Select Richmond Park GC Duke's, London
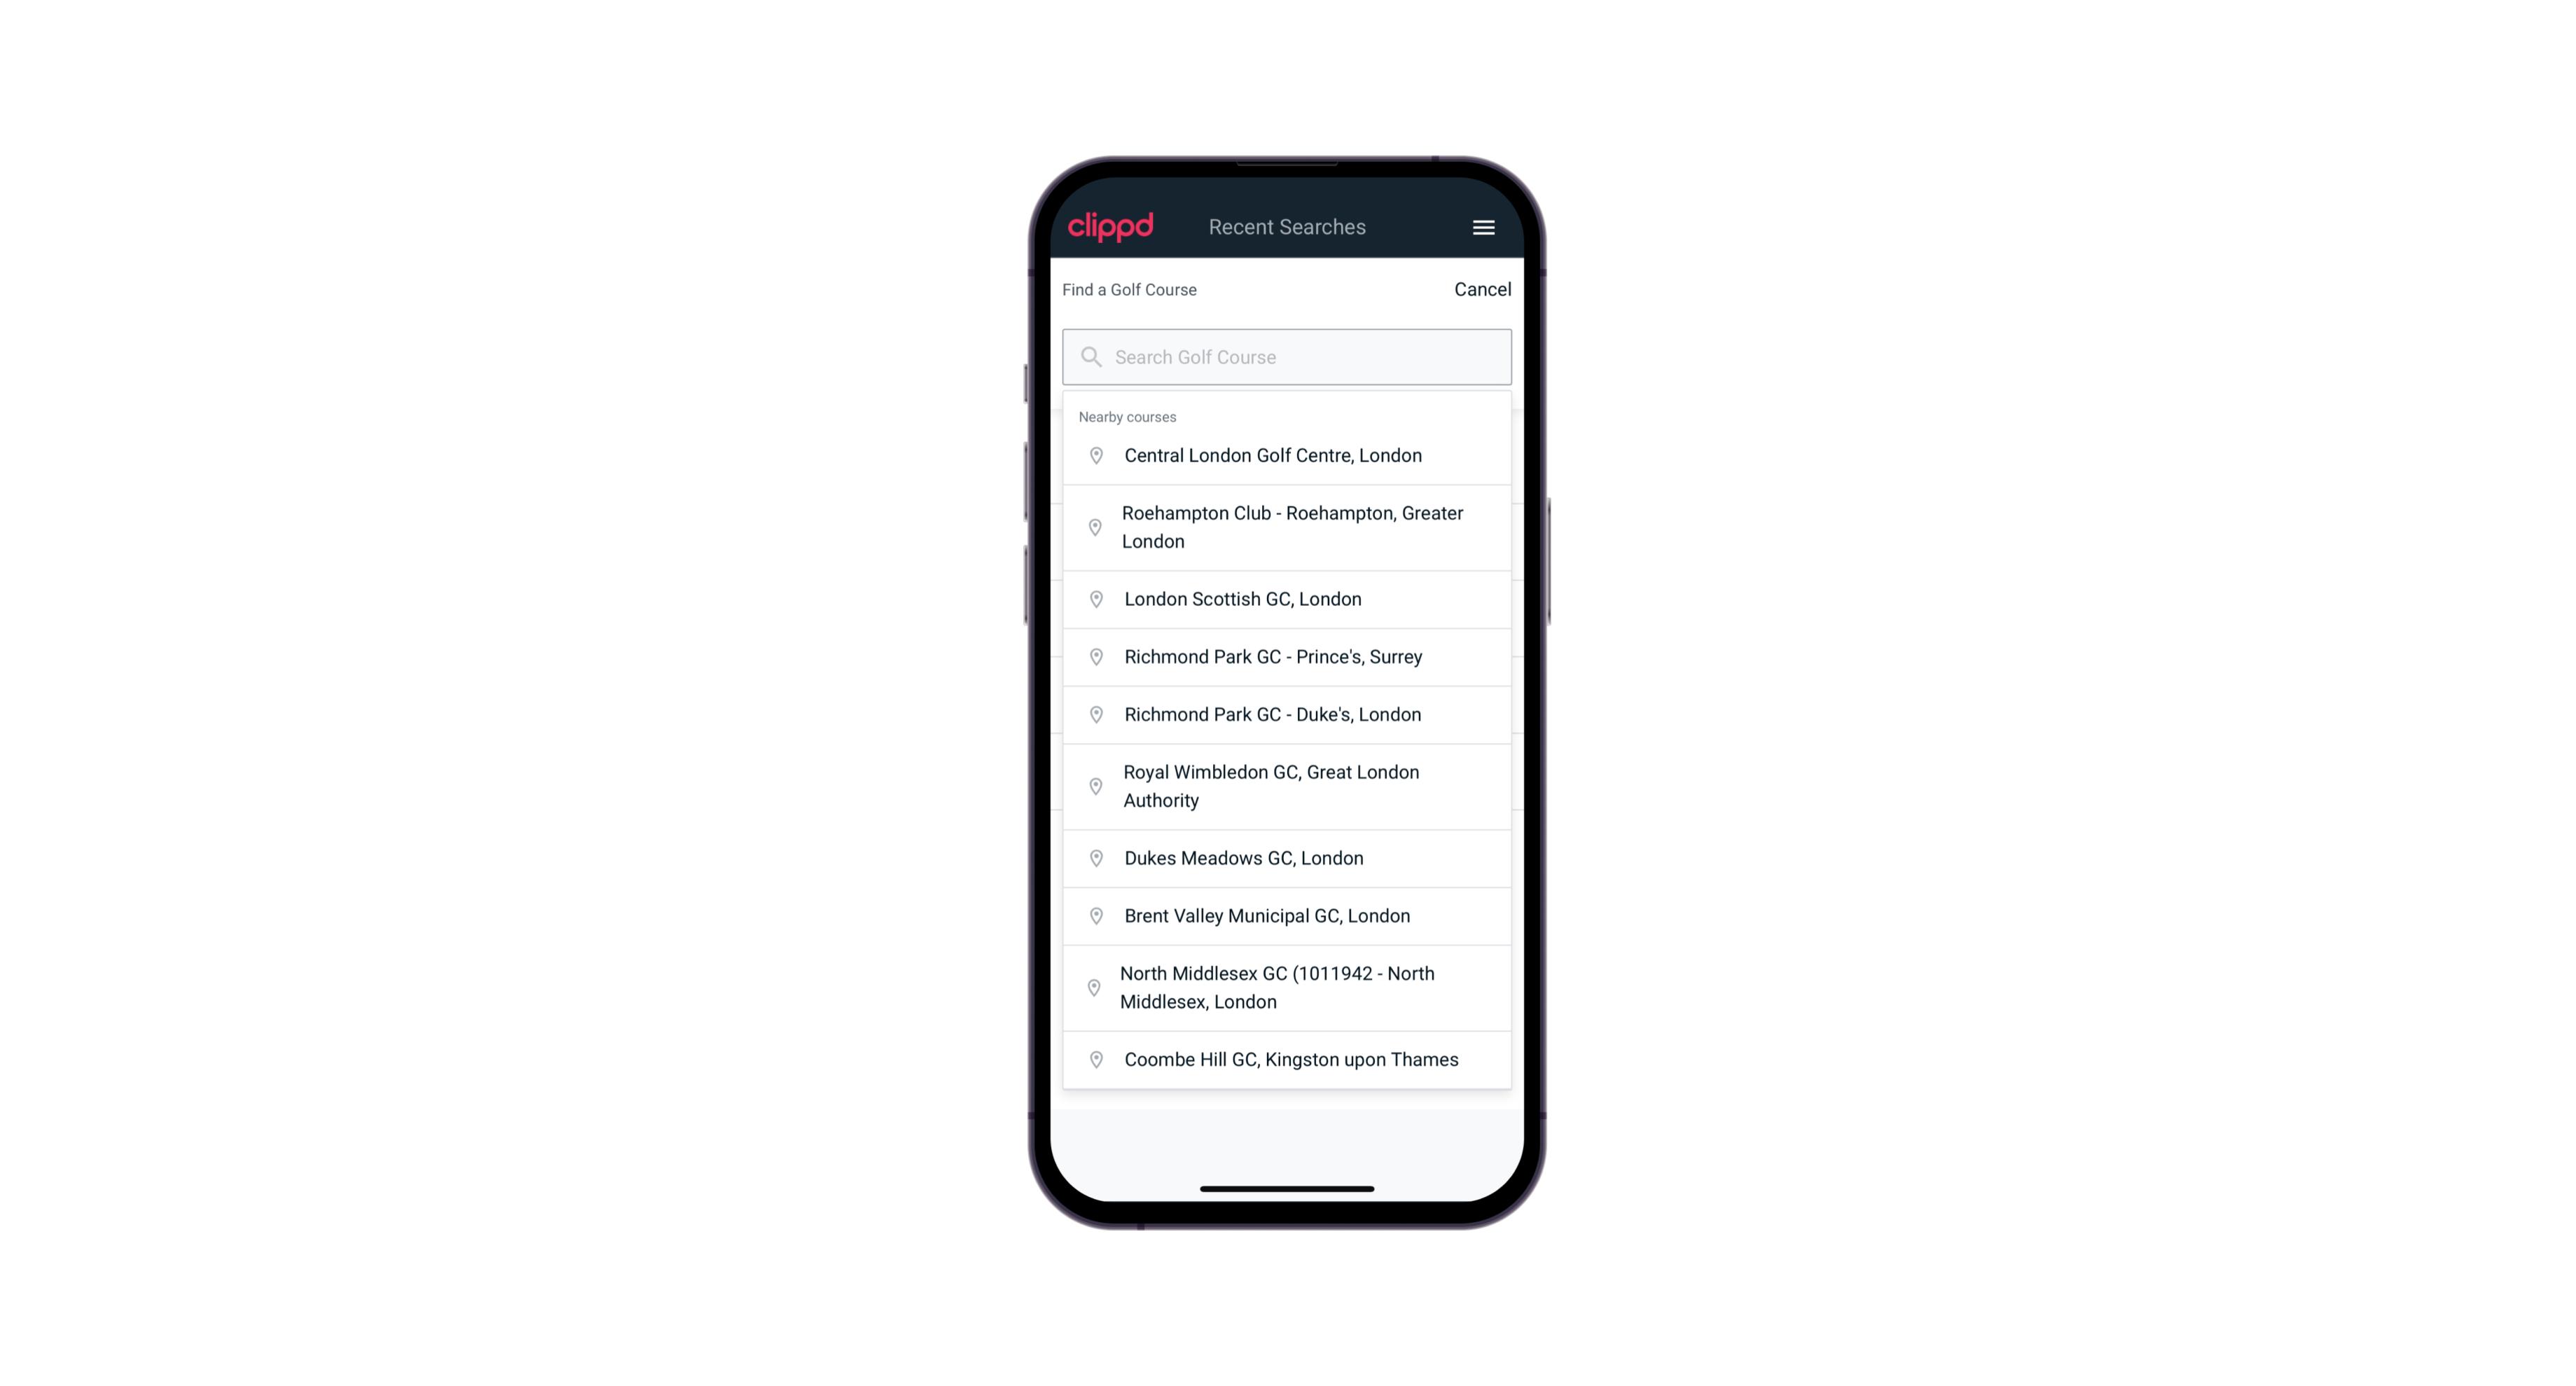The height and width of the screenshot is (1386, 2576). pyautogui.click(x=1288, y=714)
